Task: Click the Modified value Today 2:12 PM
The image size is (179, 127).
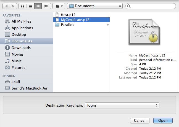Action: coord(150,73)
